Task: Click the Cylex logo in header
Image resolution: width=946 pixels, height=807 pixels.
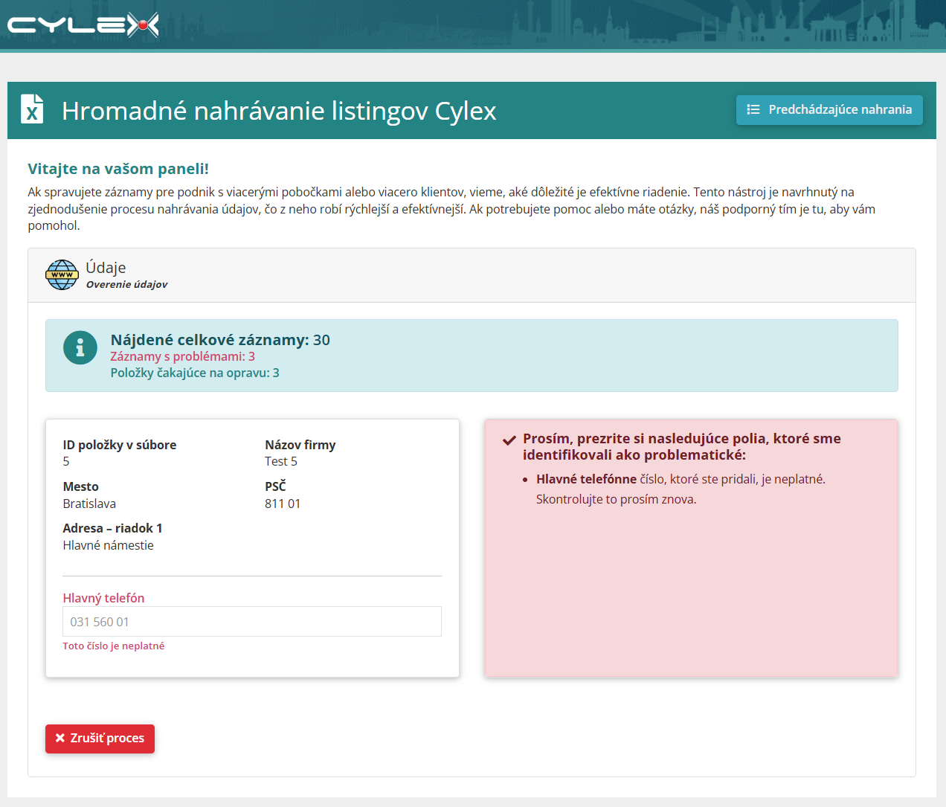Action: (x=83, y=25)
